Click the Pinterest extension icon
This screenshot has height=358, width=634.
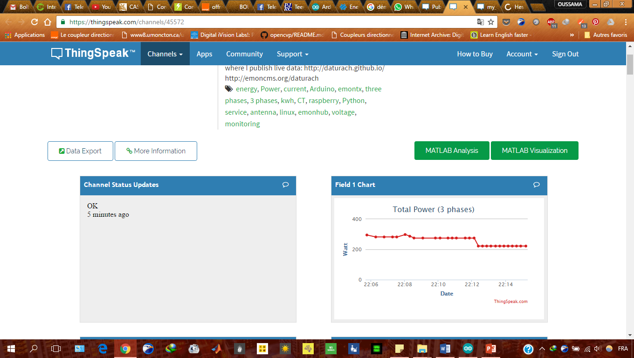[595, 22]
